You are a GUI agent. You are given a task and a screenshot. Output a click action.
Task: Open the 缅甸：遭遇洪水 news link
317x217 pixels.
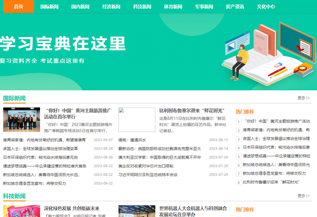[x=132, y=140]
